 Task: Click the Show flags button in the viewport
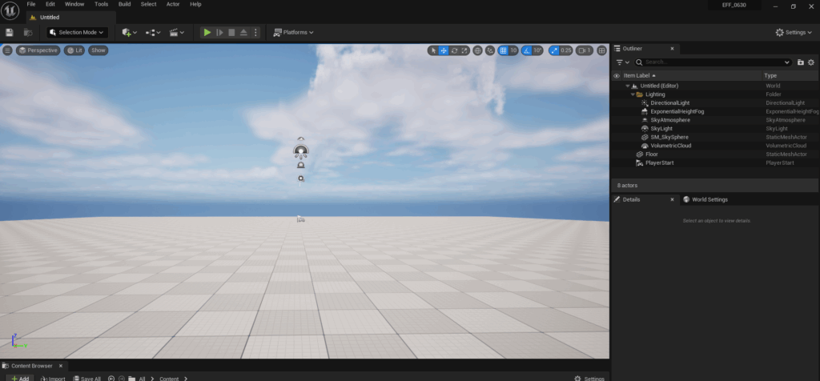click(x=98, y=50)
